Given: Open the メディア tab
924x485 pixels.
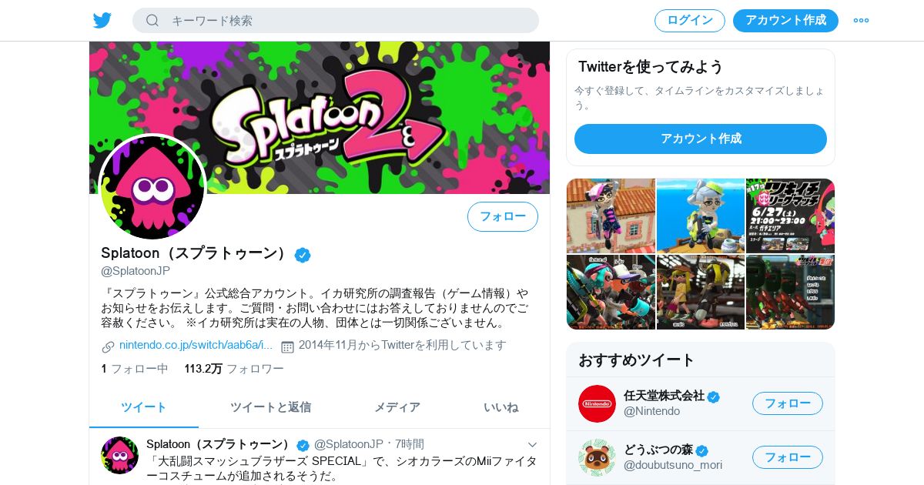Looking at the screenshot, I should click(397, 407).
